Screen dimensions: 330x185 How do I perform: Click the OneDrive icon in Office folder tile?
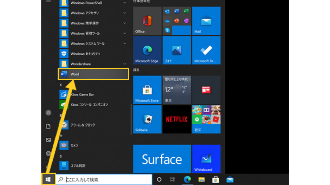pos(167,21)
